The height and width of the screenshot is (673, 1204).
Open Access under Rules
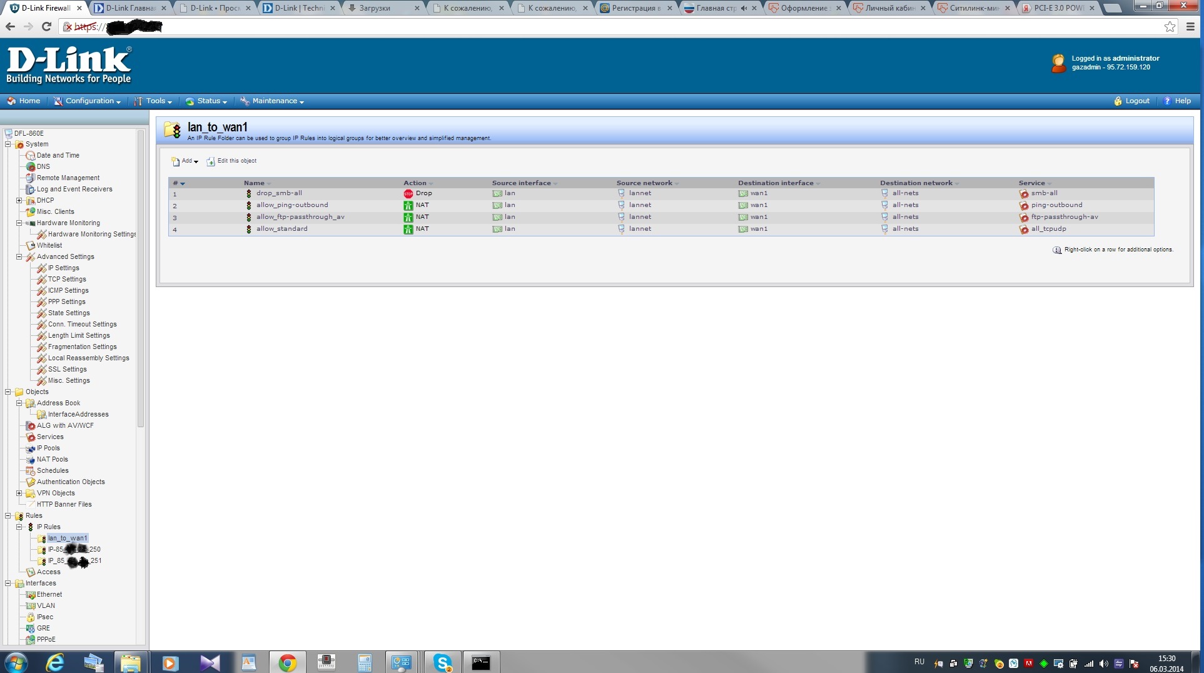coord(48,572)
